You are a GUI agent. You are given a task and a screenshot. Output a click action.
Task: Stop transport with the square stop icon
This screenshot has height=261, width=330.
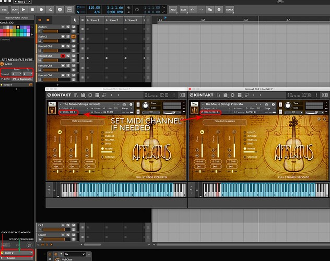click(32, 10)
